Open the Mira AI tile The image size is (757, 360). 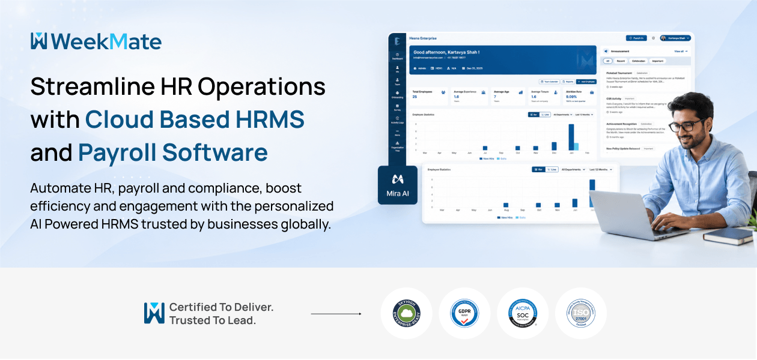398,185
